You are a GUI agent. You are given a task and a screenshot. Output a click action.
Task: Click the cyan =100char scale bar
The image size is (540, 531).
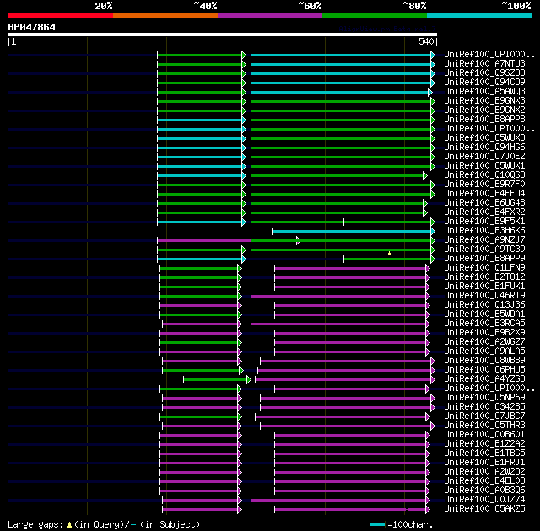[x=377, y=524]
